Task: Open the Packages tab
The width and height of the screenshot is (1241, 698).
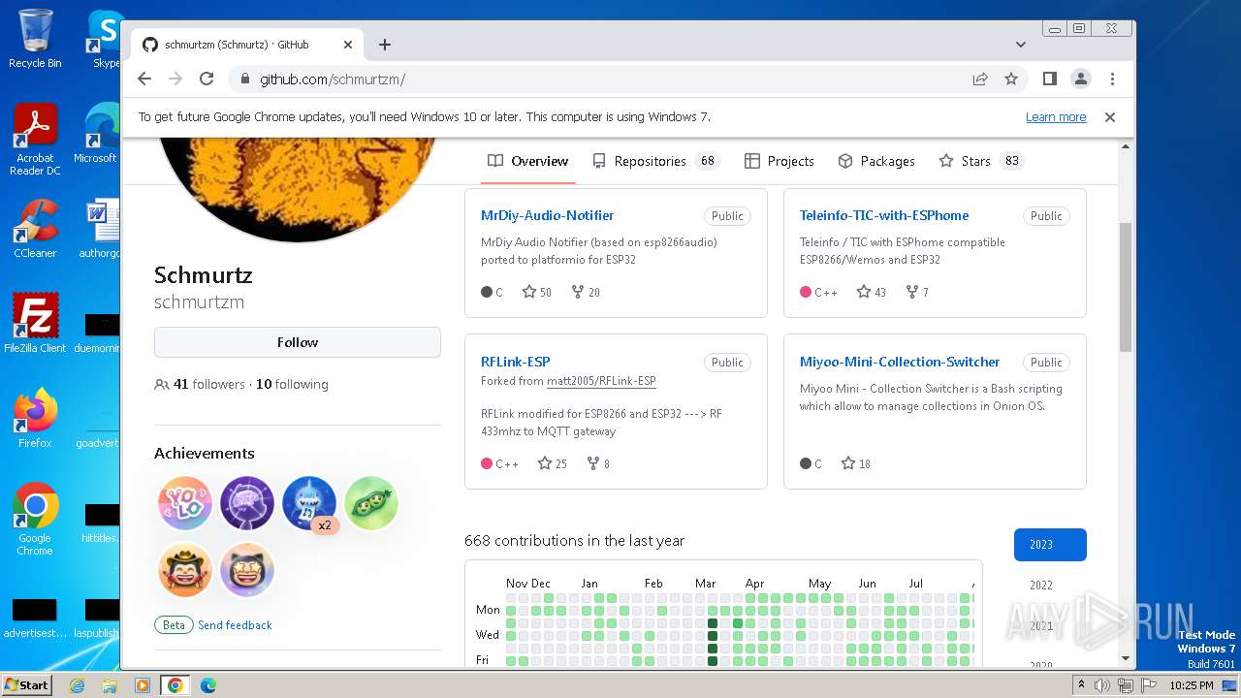Action: click(x=876, y=161)
